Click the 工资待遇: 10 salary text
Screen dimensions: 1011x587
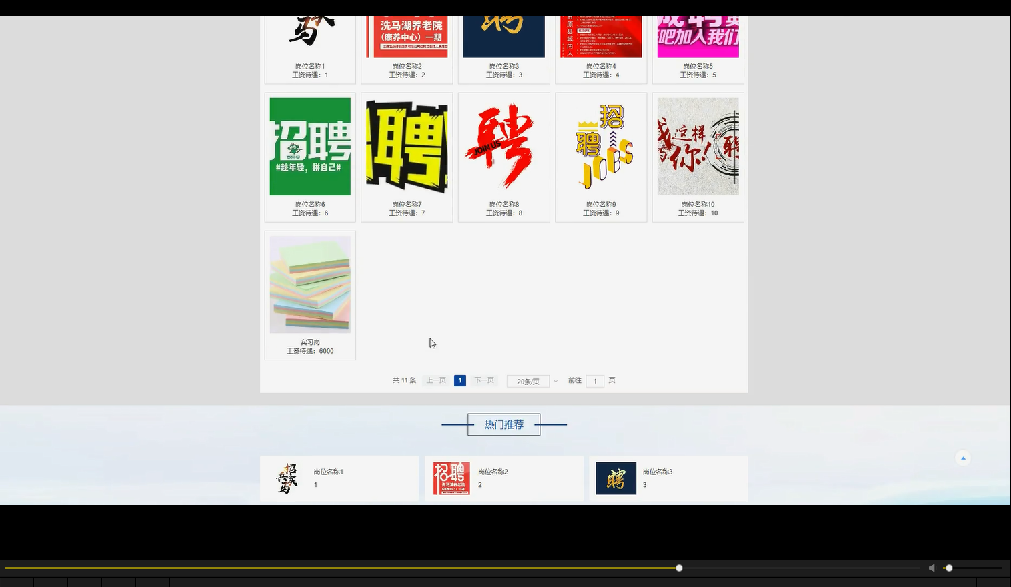point(698,213)
